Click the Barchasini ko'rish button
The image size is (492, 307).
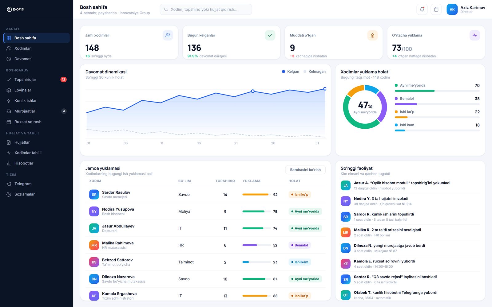coord(305,170)
